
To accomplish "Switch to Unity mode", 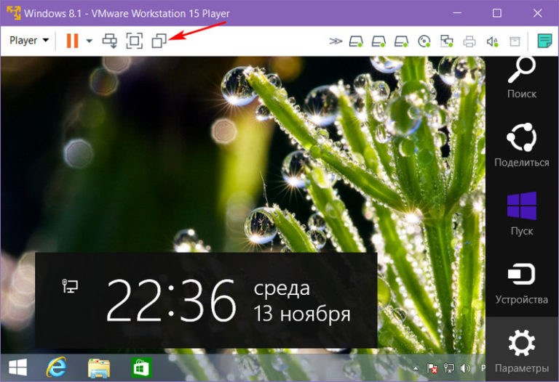I will click(159, 41).
